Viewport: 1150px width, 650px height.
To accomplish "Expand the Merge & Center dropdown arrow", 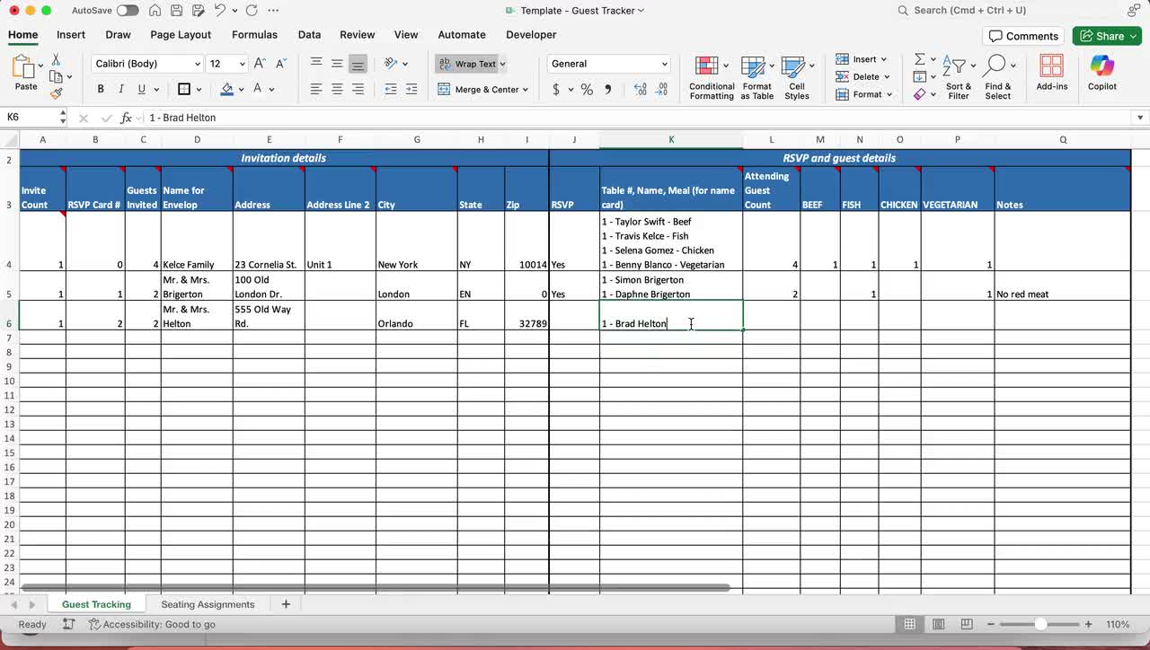I will 526,90.
